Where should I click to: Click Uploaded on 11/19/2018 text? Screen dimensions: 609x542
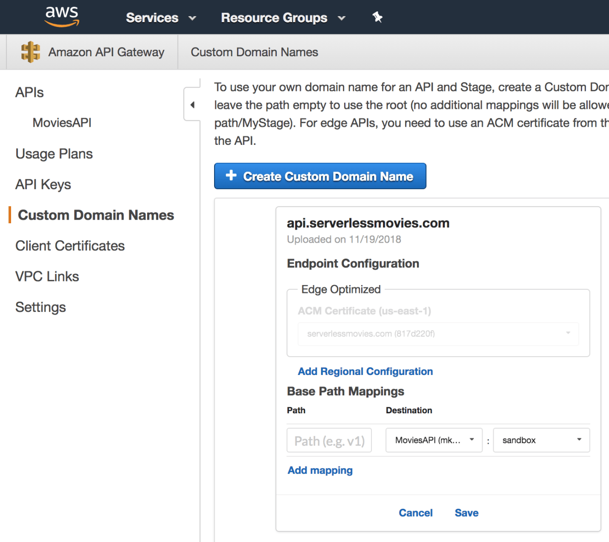click(x=344, y=239)
